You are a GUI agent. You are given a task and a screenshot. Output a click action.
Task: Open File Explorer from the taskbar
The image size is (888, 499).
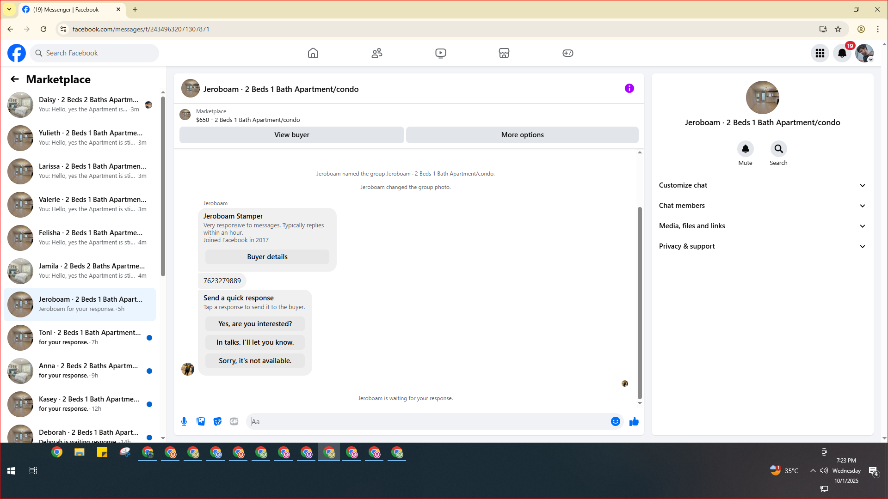tap(80, 452)
